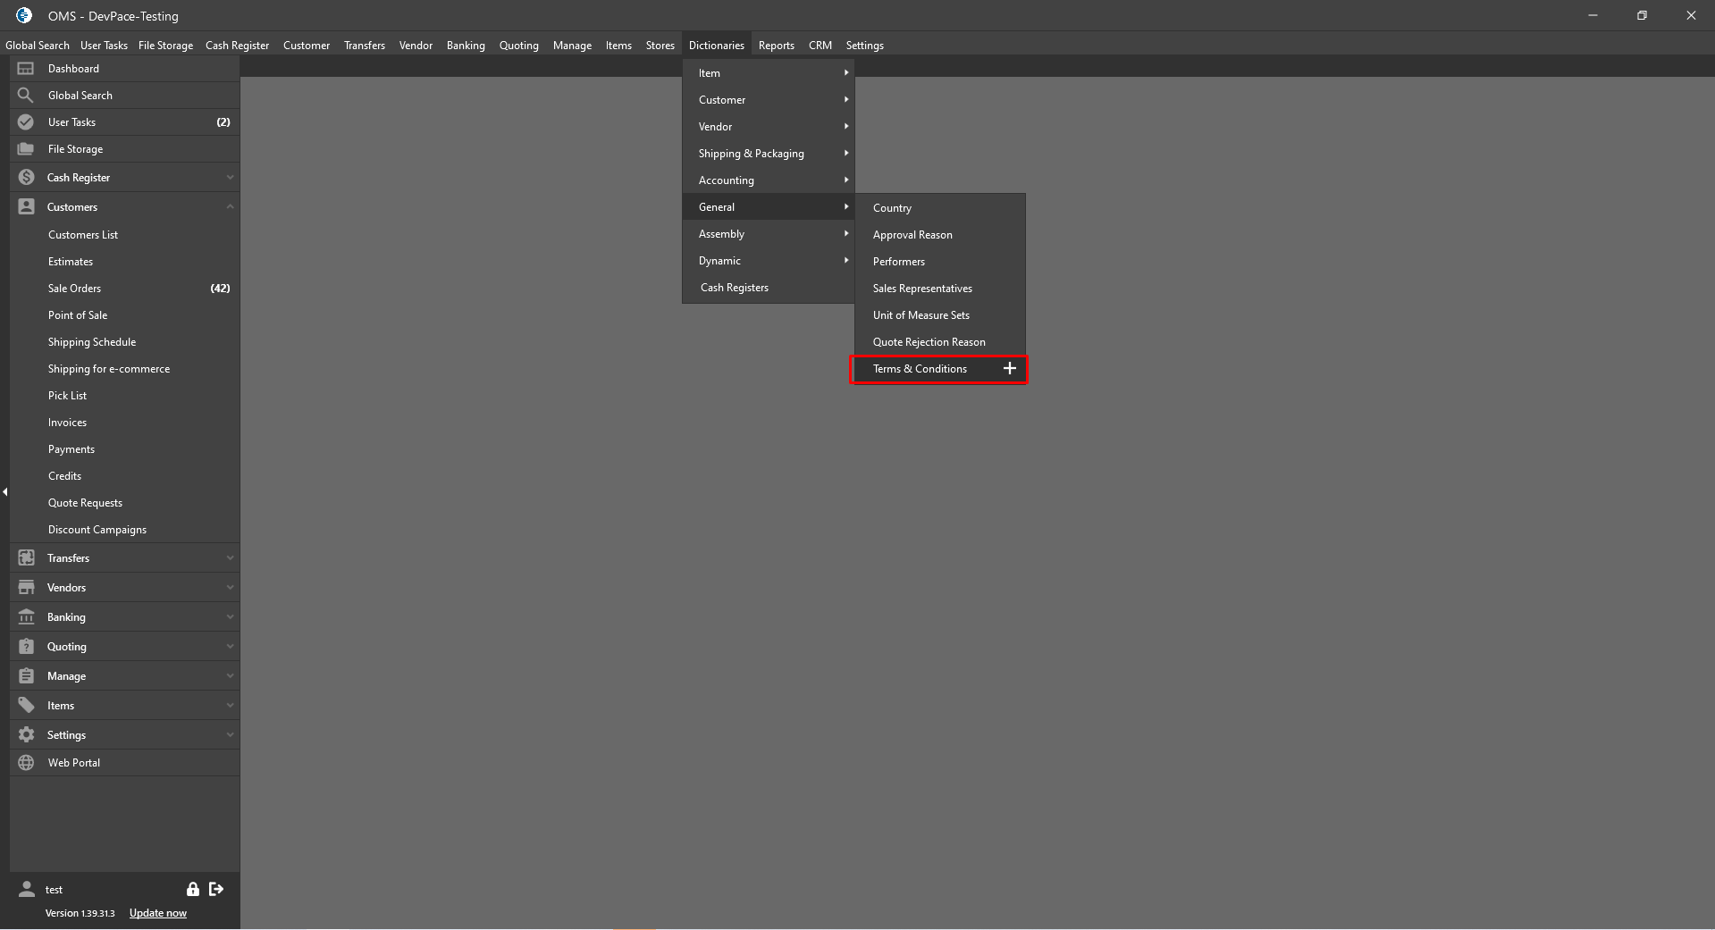Click the Items tag icon

click(26, 706)
